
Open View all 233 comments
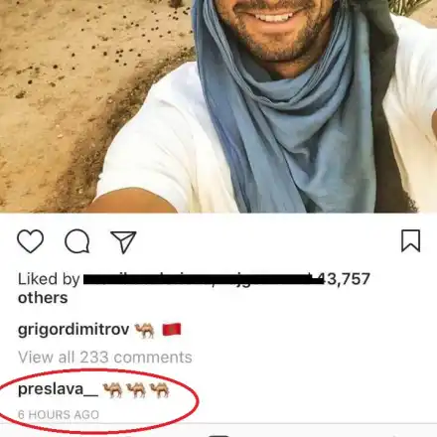(x=105, y=358)
